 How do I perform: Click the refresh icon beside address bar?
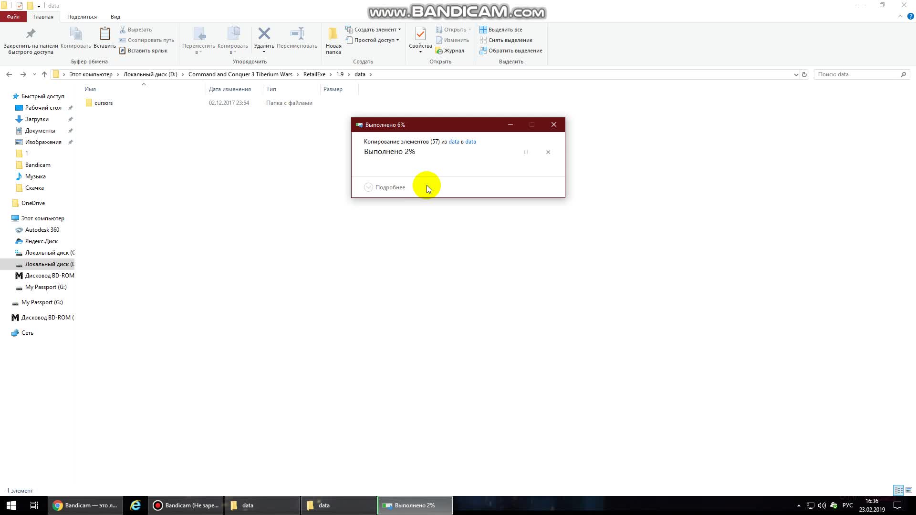coord(804,74)
